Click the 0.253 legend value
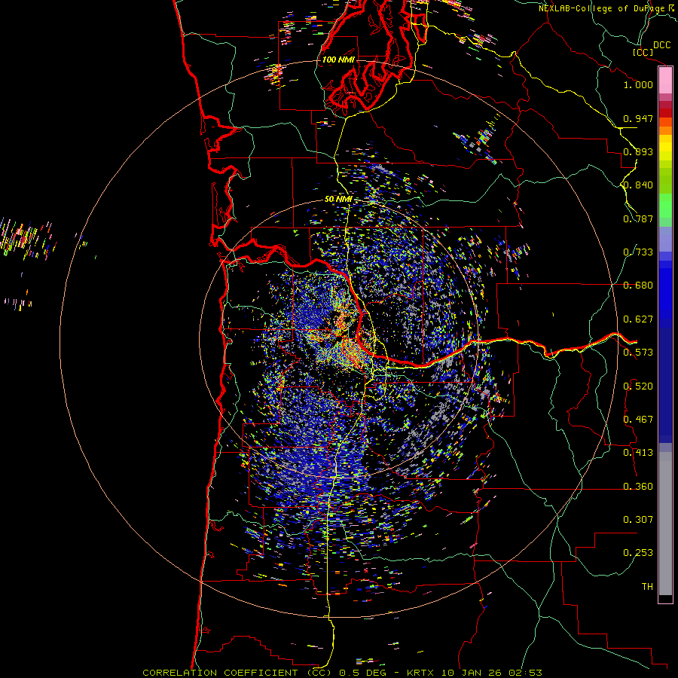 tap(638, 553)
